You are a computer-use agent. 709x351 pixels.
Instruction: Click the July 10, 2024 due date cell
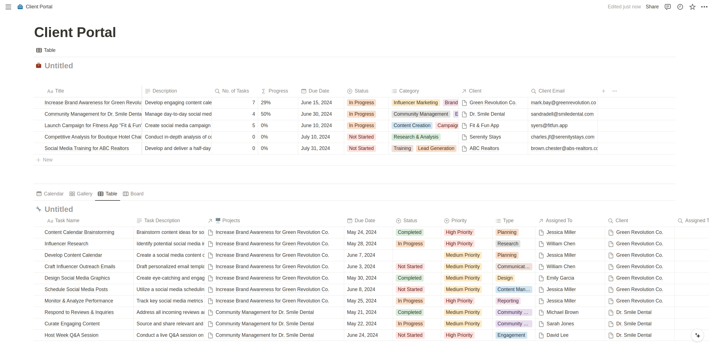coord(321,137)
